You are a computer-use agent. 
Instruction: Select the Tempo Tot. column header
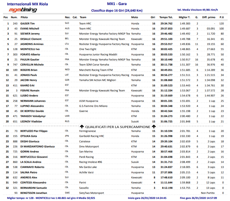(166, 17)
